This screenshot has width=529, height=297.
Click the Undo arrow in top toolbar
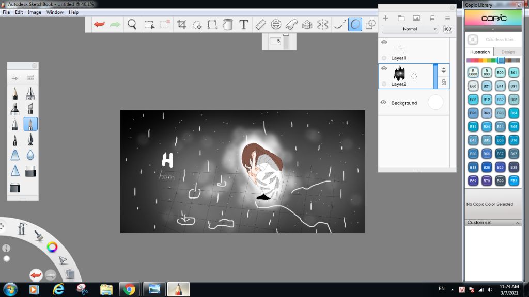pyautogui.click(x=99, y=24)
